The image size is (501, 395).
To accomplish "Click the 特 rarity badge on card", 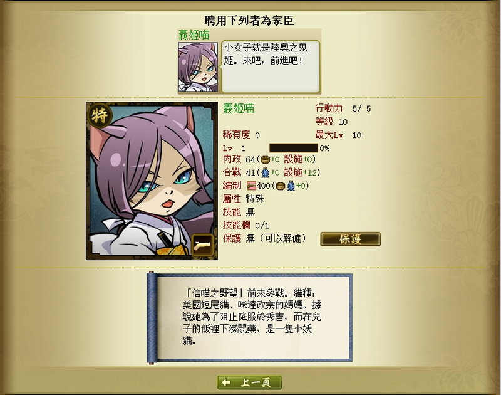I will pos(100,115).
